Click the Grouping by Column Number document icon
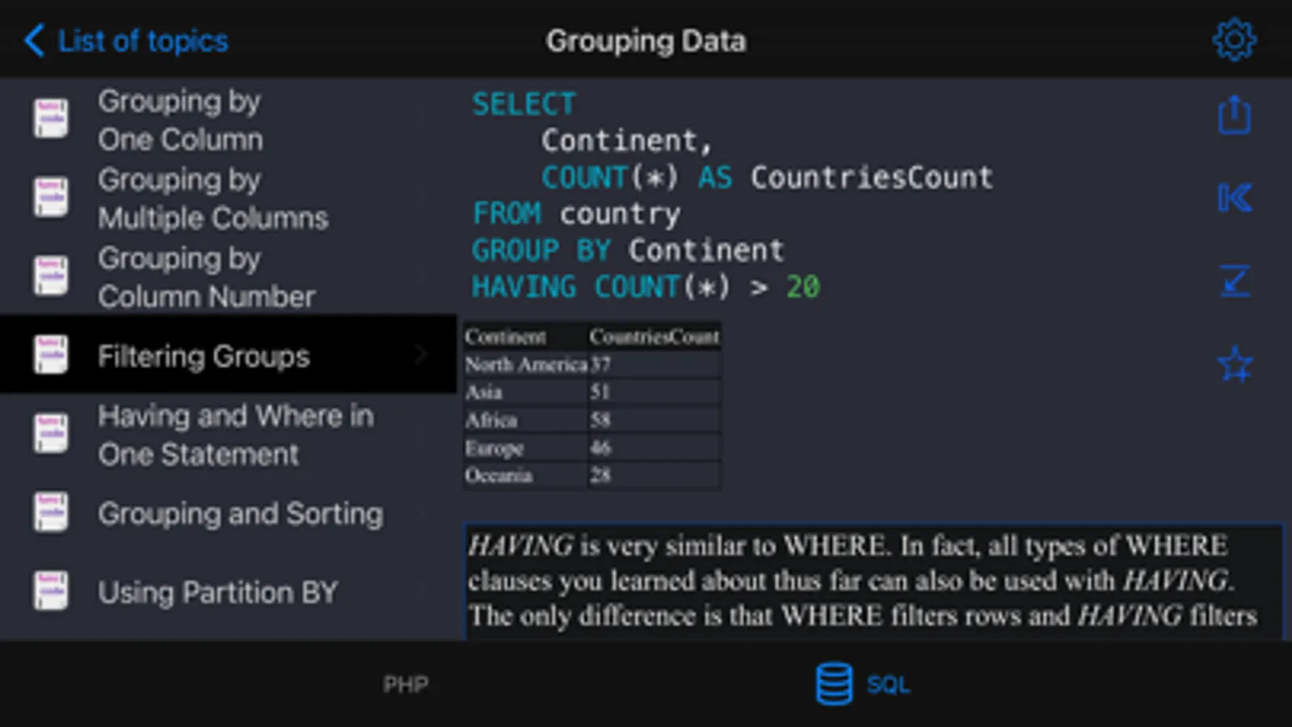Screen dimensions: 1292x727 pyautogui.click(x=51, y=276)
